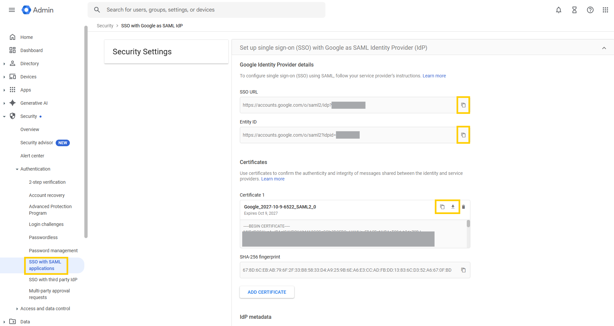
Task: Expand the Apps section arrow
Action: [4, 90]
